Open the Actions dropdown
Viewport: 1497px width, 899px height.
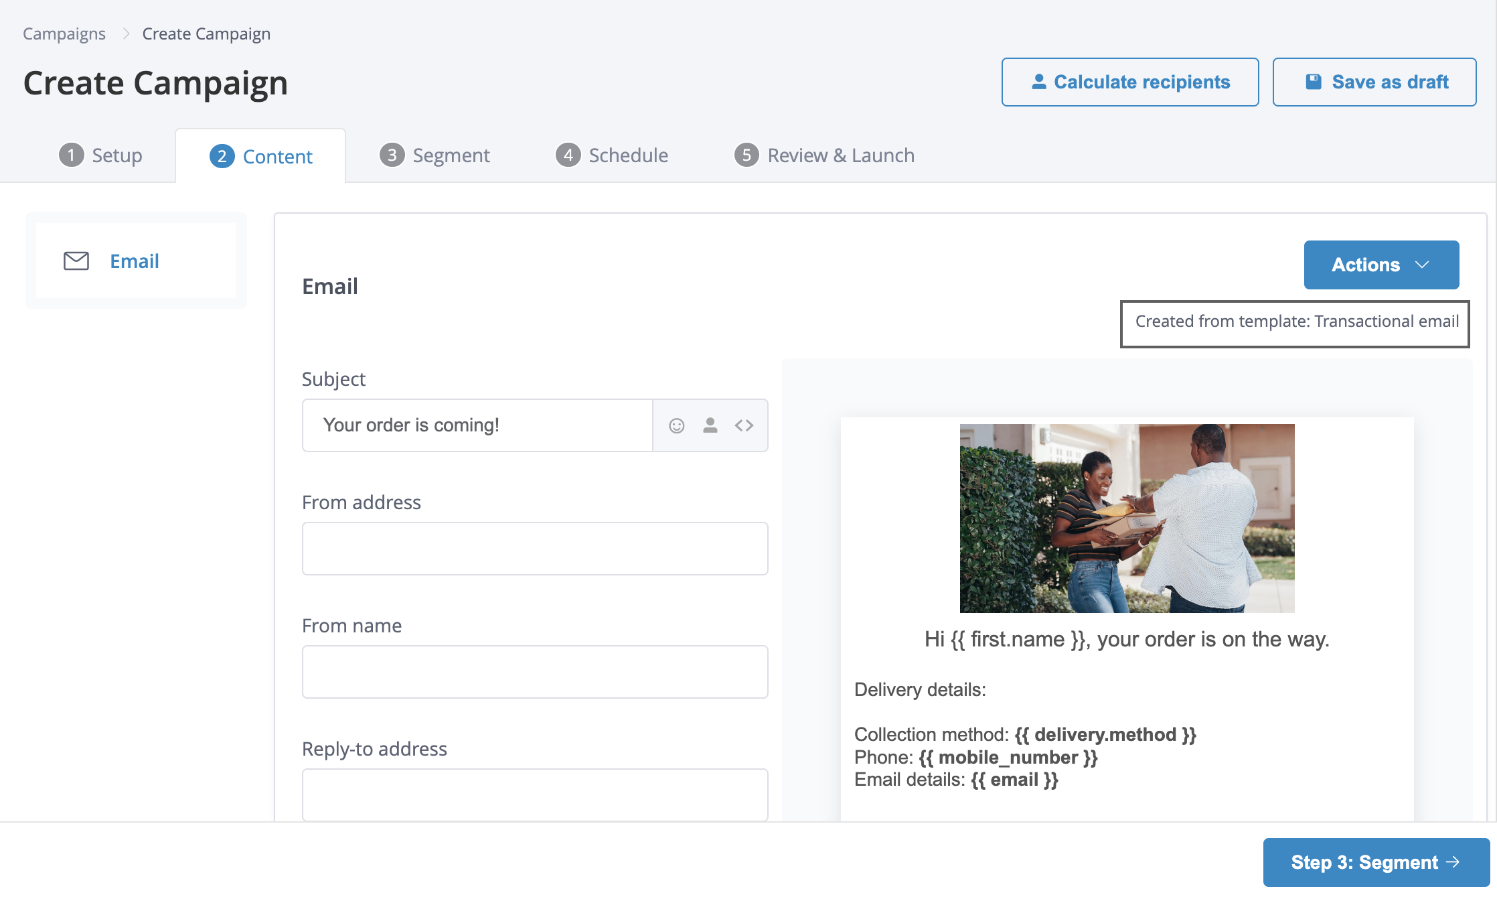pos(1381,265)
